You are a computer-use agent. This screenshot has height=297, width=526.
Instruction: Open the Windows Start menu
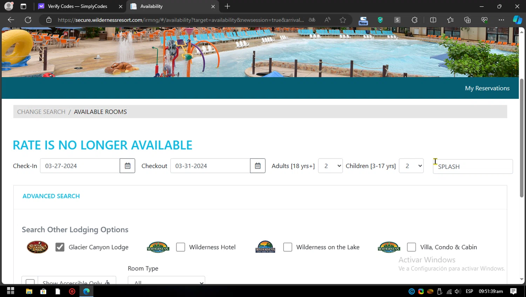[11, 291]
